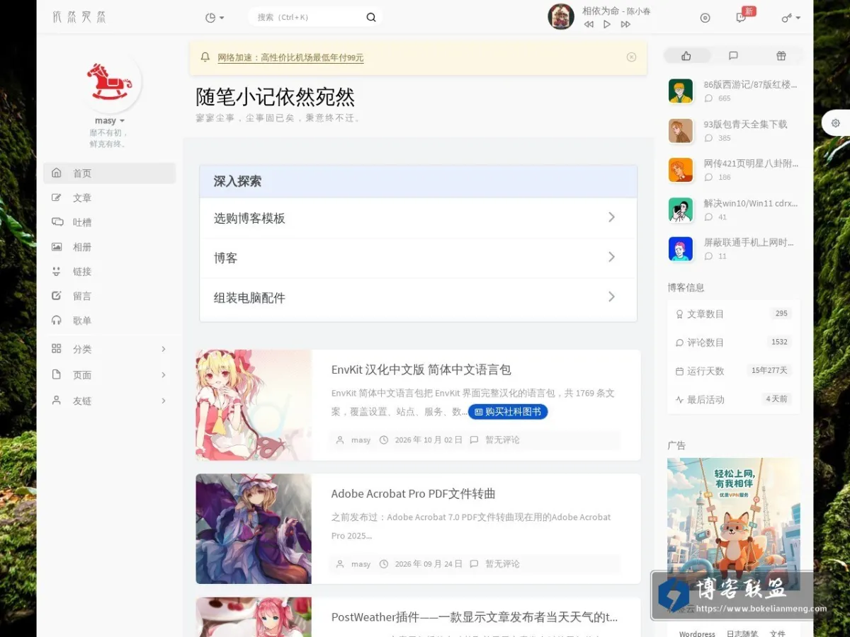Click the rocking horse avatar
This screenshot has height=637, width=850.
tap(110, 81)
